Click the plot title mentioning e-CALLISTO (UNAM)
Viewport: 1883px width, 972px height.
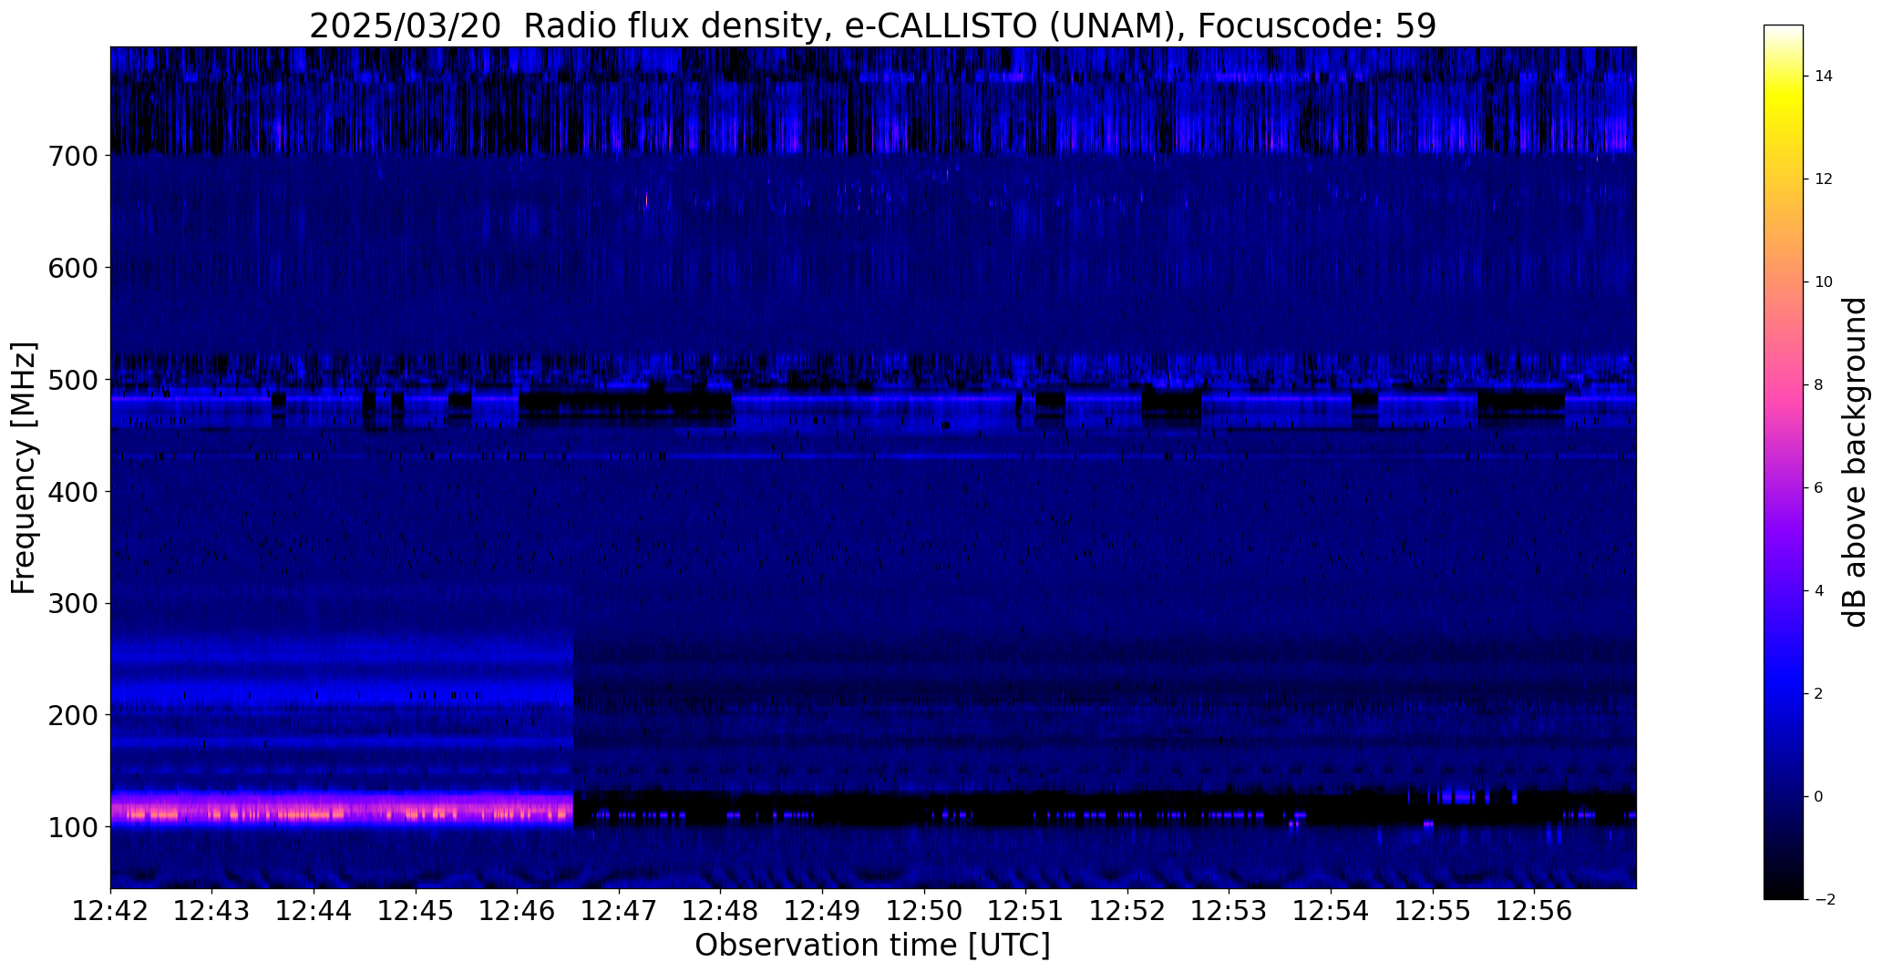tap(872, 26)
